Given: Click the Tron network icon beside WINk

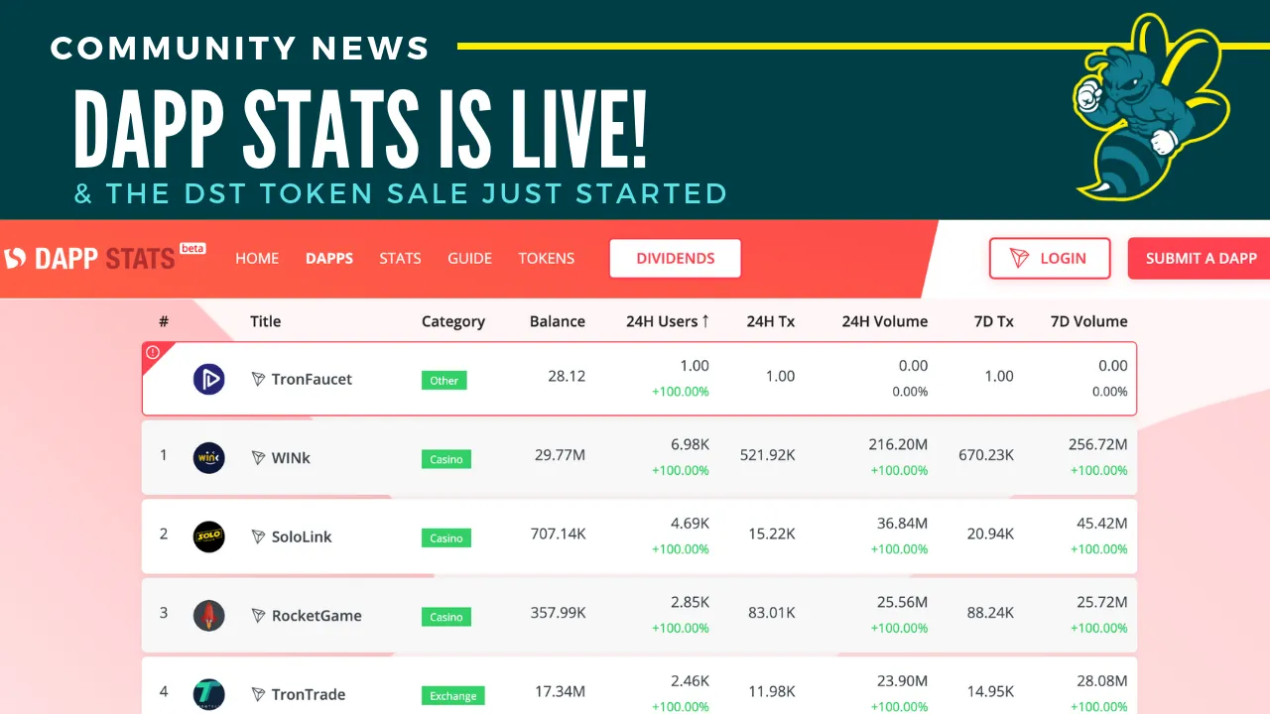Looking at the screenshot, I should pos(258,458).
